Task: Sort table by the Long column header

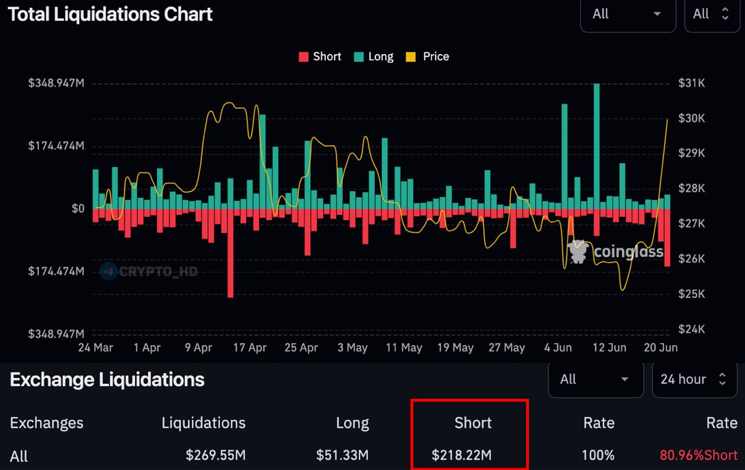Action: (x=352, y=423)
